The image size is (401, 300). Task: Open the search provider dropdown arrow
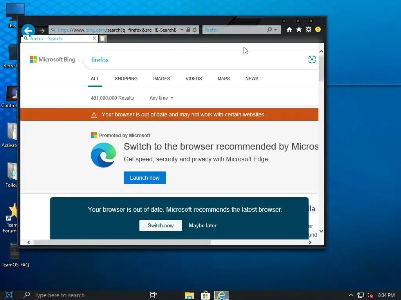point(276,30)
